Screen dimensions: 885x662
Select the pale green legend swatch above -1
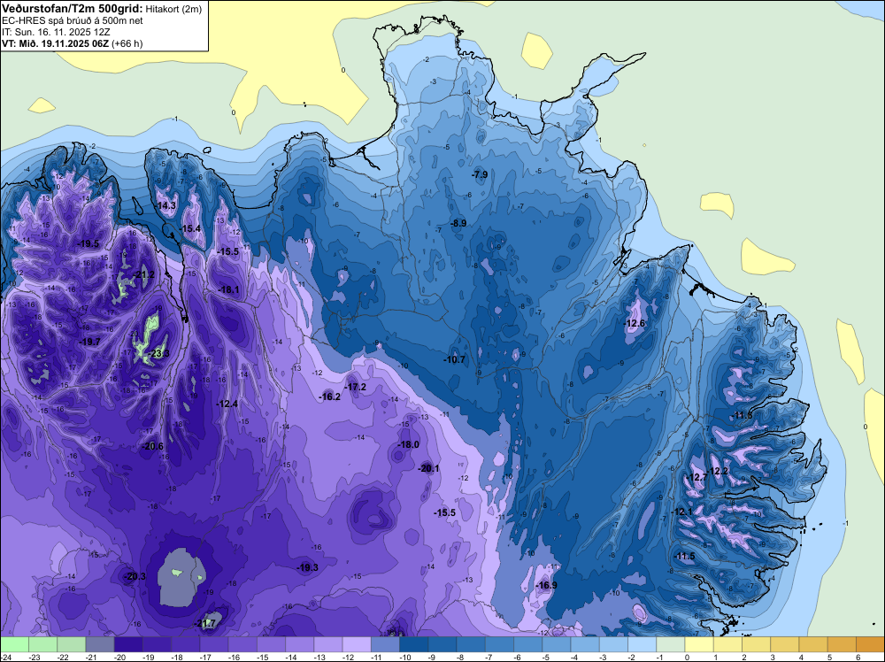coord(671,644)
